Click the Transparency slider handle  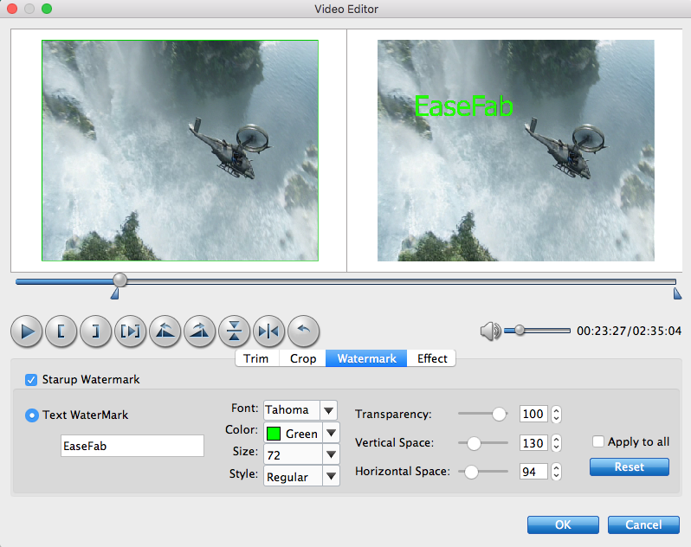(x=499, y=415)
